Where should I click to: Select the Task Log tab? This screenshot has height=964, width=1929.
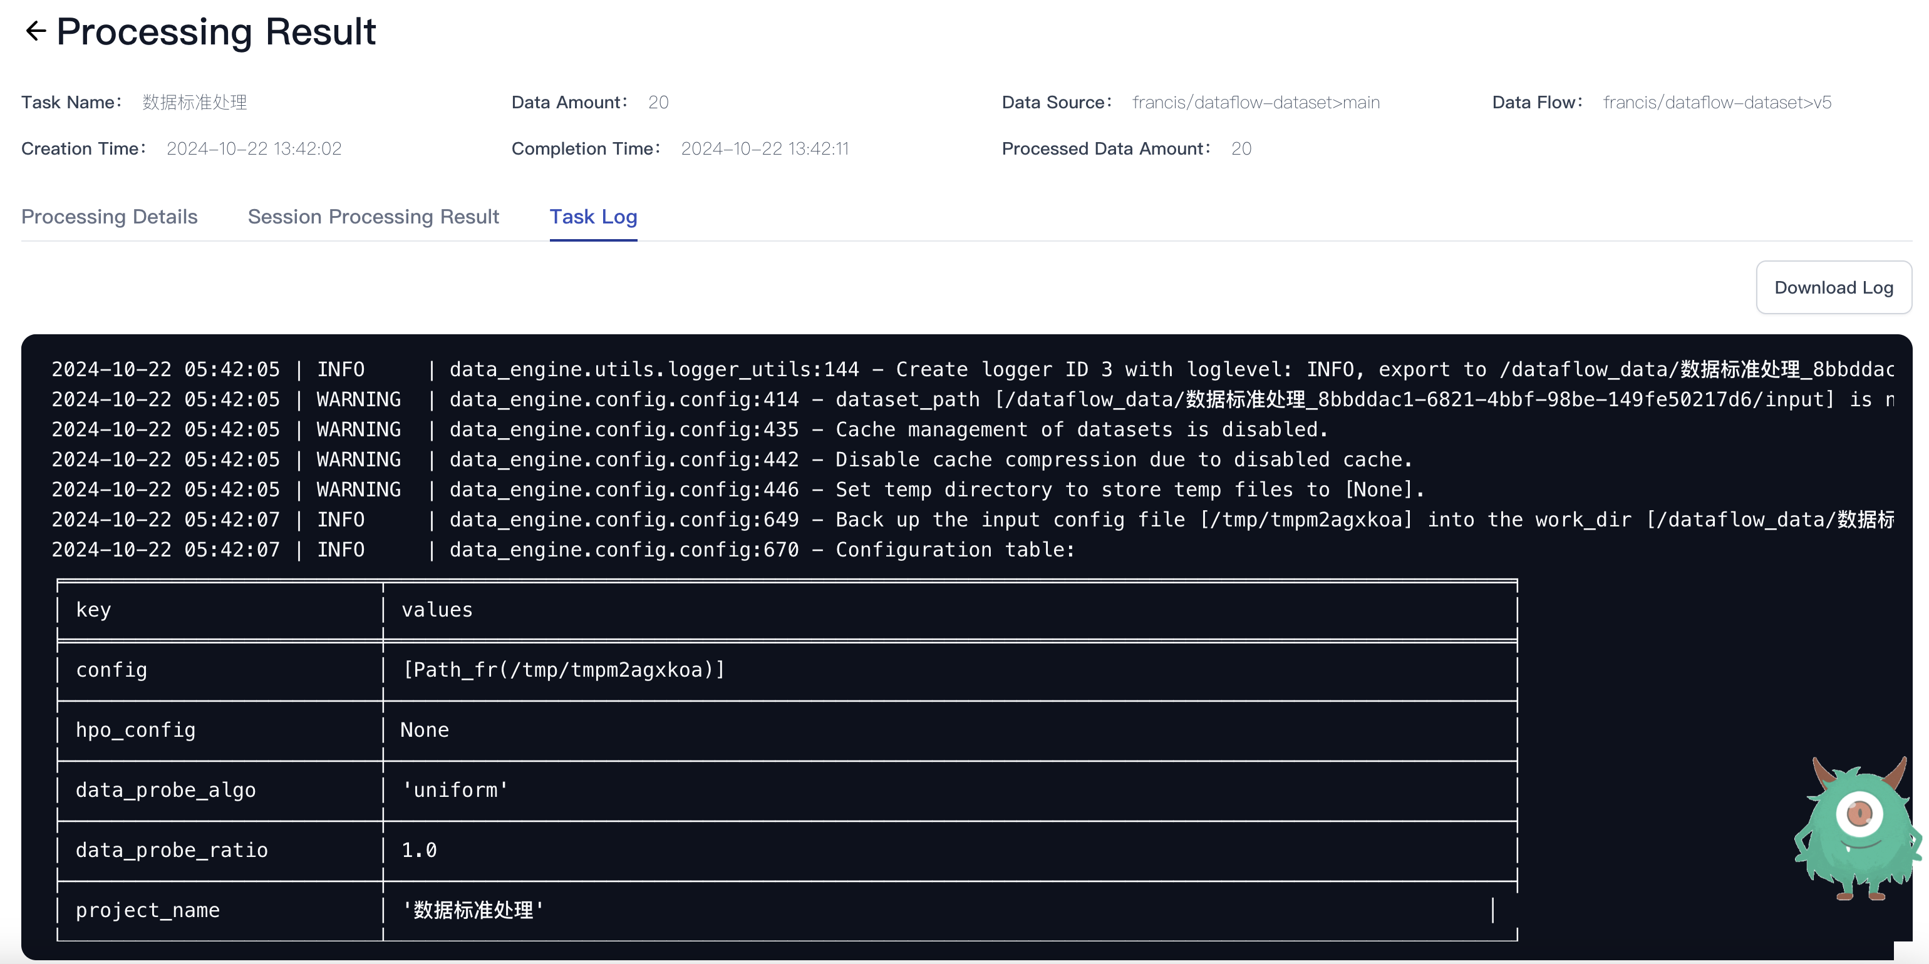pyautogui.click(x=593, y=217)
